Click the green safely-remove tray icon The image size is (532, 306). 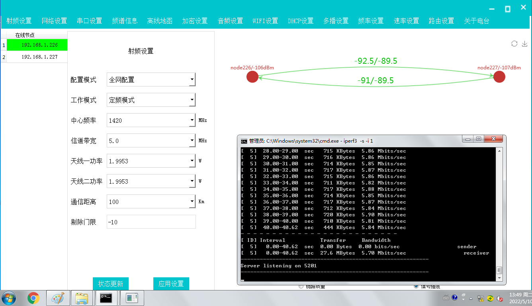(x=490, y=298)
